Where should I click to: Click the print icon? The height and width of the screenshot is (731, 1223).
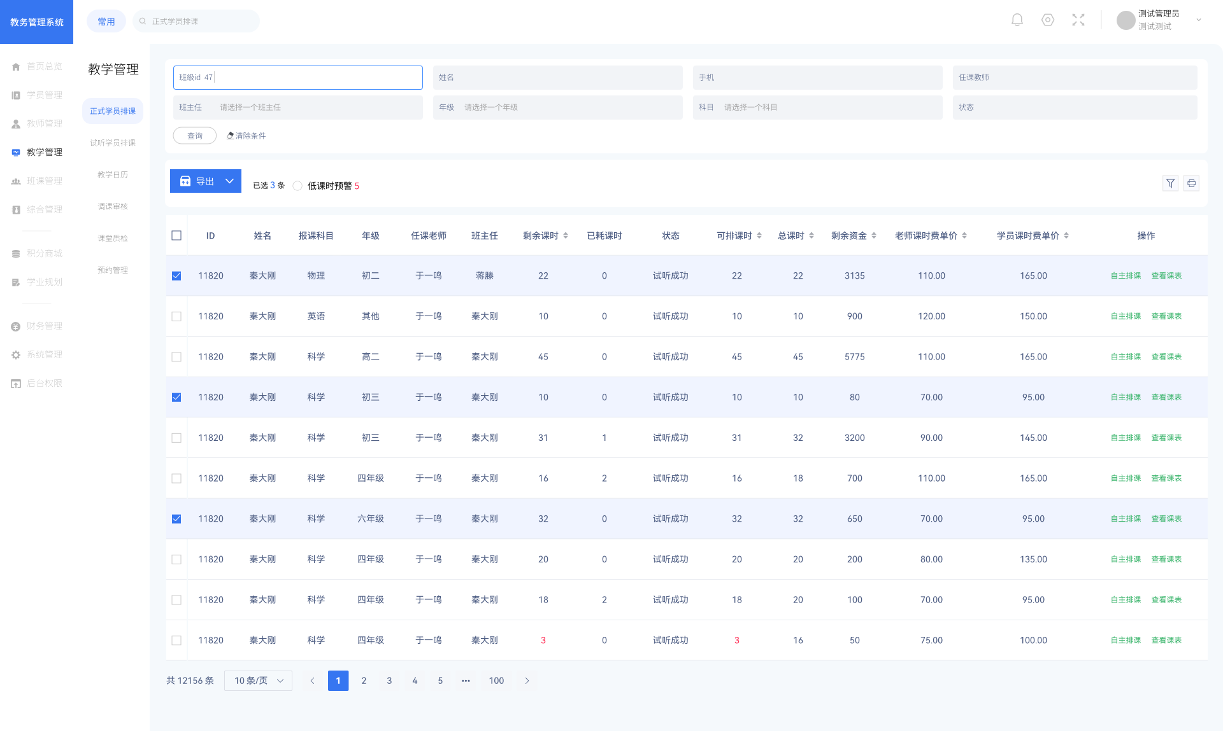[1191, 183]
